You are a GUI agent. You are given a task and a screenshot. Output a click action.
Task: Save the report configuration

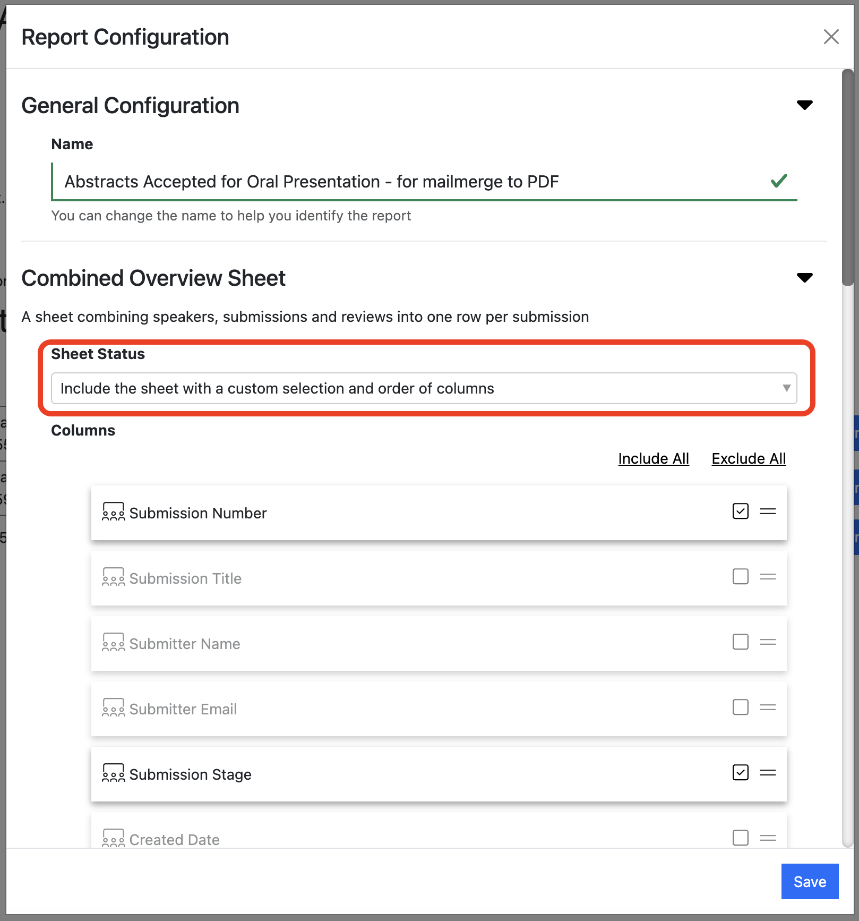(x=809, y=882)
